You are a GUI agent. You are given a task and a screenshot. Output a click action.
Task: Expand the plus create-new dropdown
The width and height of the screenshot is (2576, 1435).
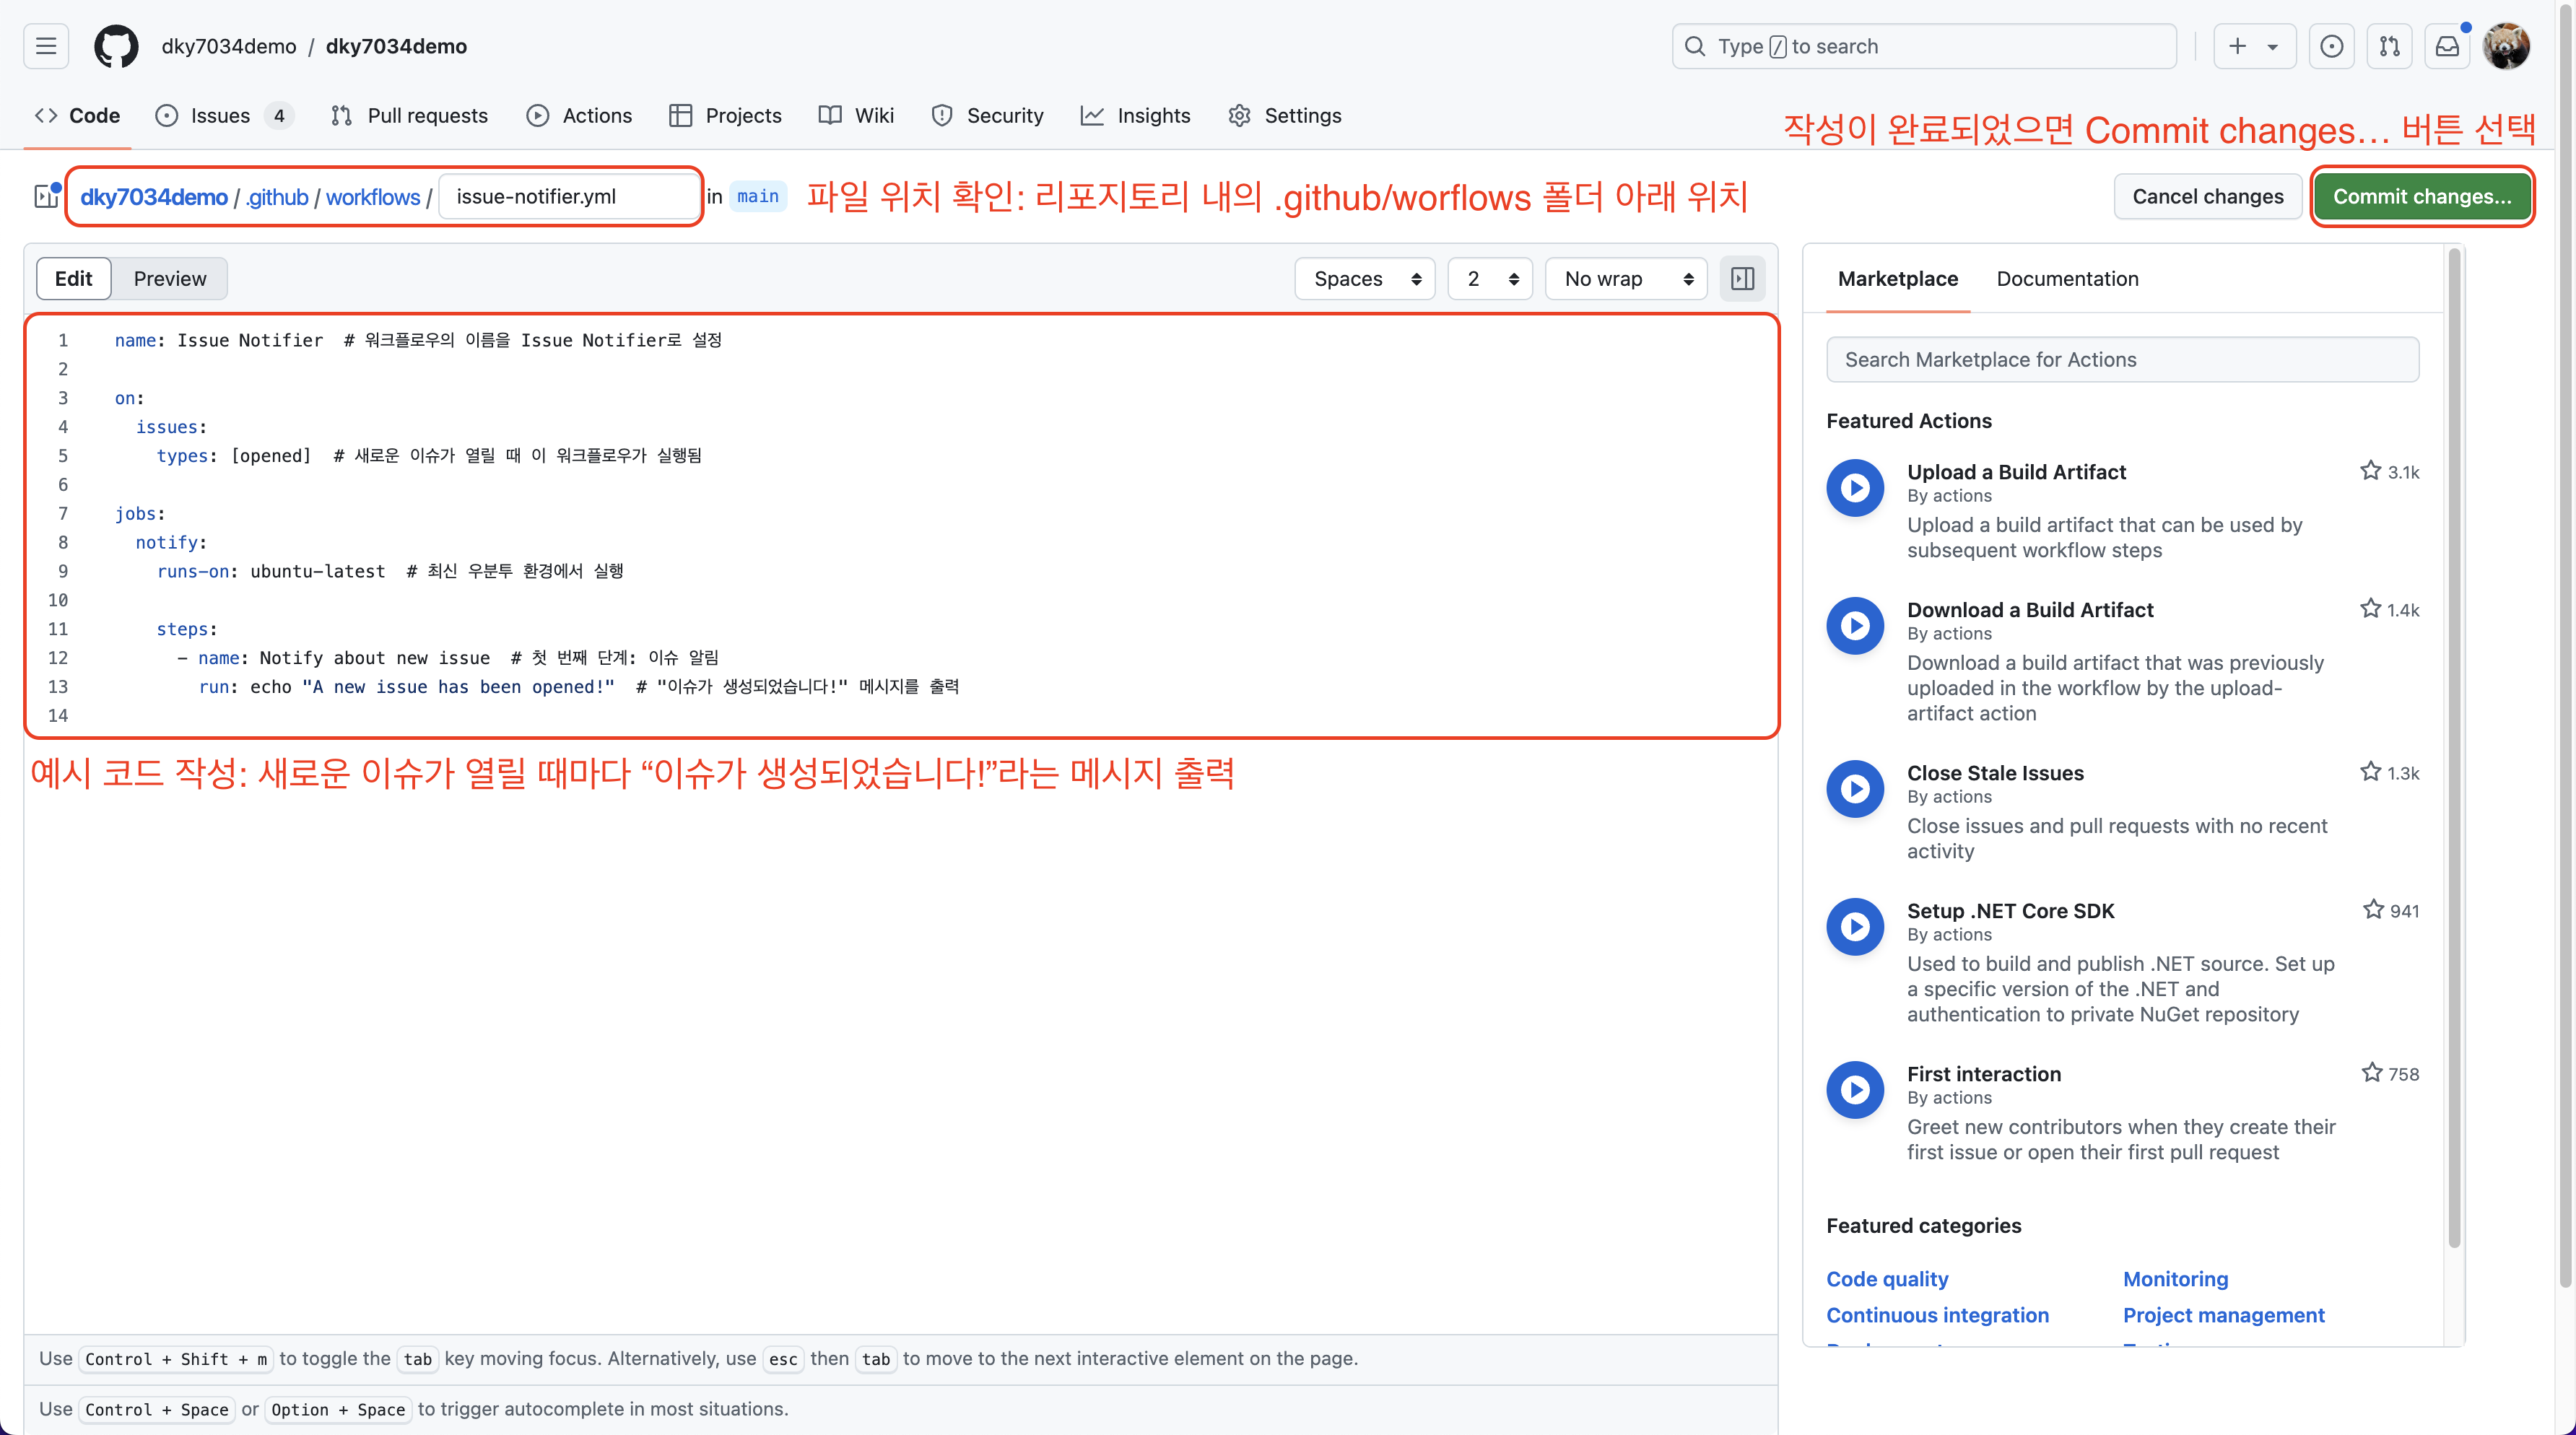click(x=2253, y=46)
